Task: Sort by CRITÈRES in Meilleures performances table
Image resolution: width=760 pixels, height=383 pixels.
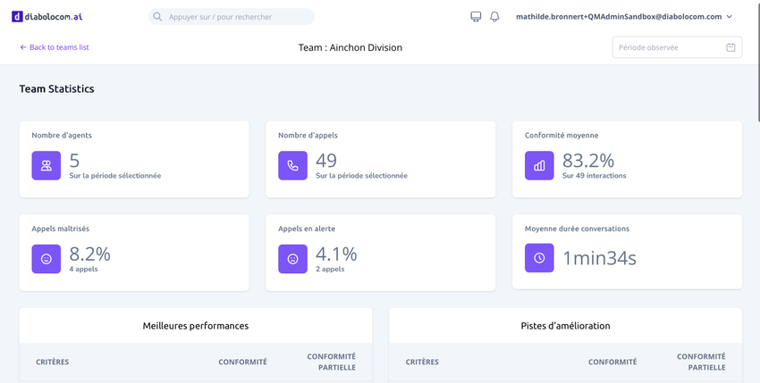Action: 53,362
